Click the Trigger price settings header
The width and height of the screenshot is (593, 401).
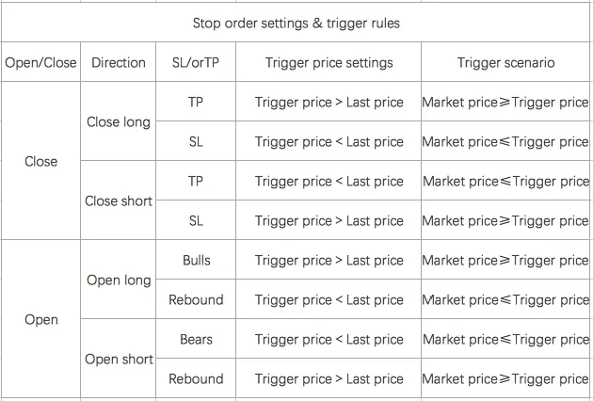(x=329, y=63)
